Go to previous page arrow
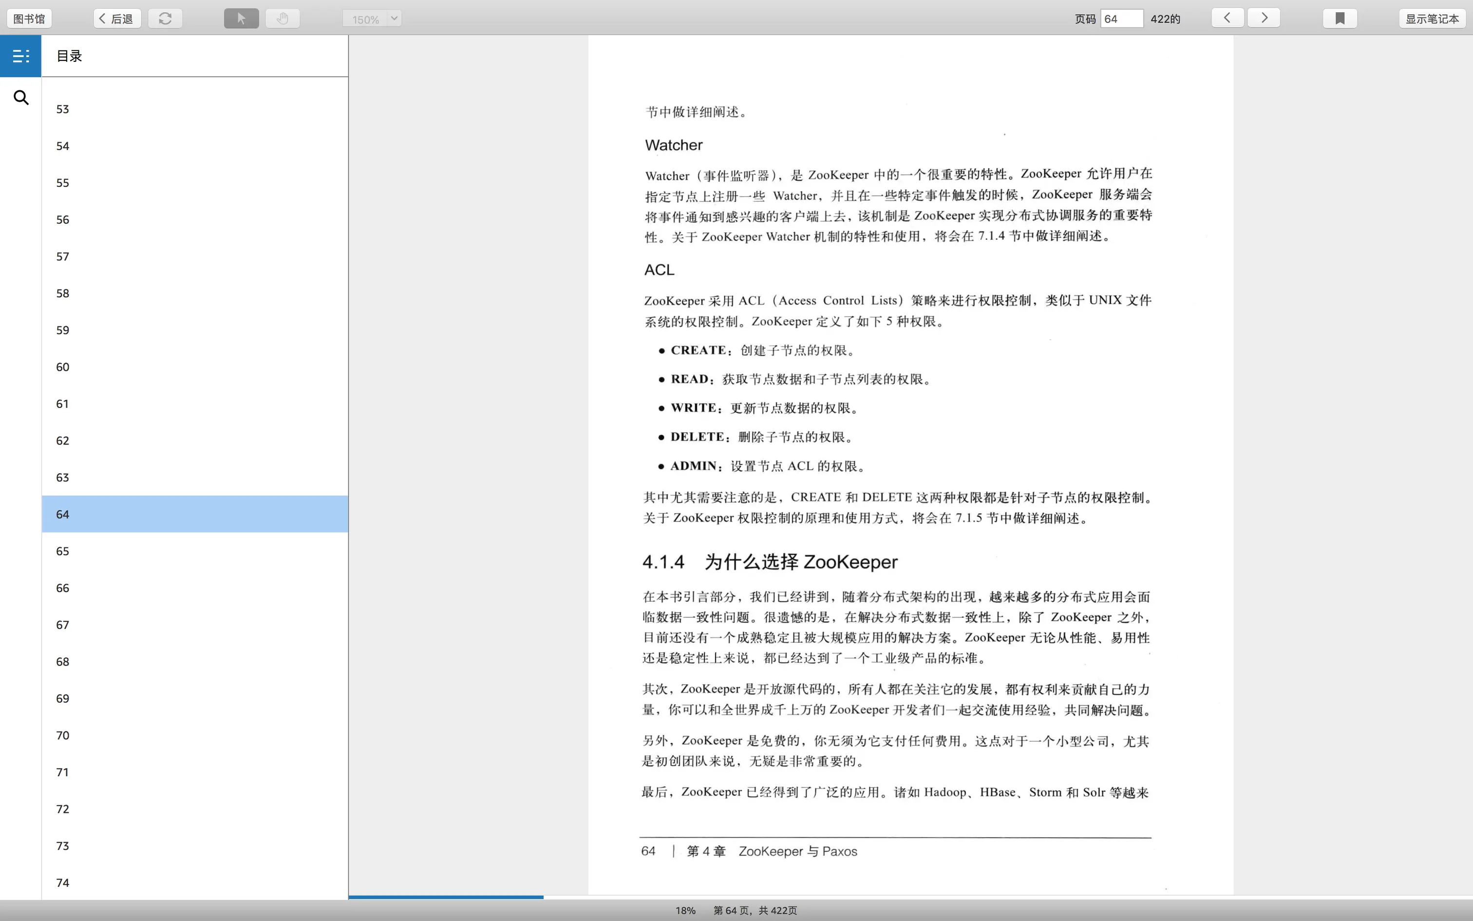Viewport: 1473px width, 921px height. pos(1227,18)
